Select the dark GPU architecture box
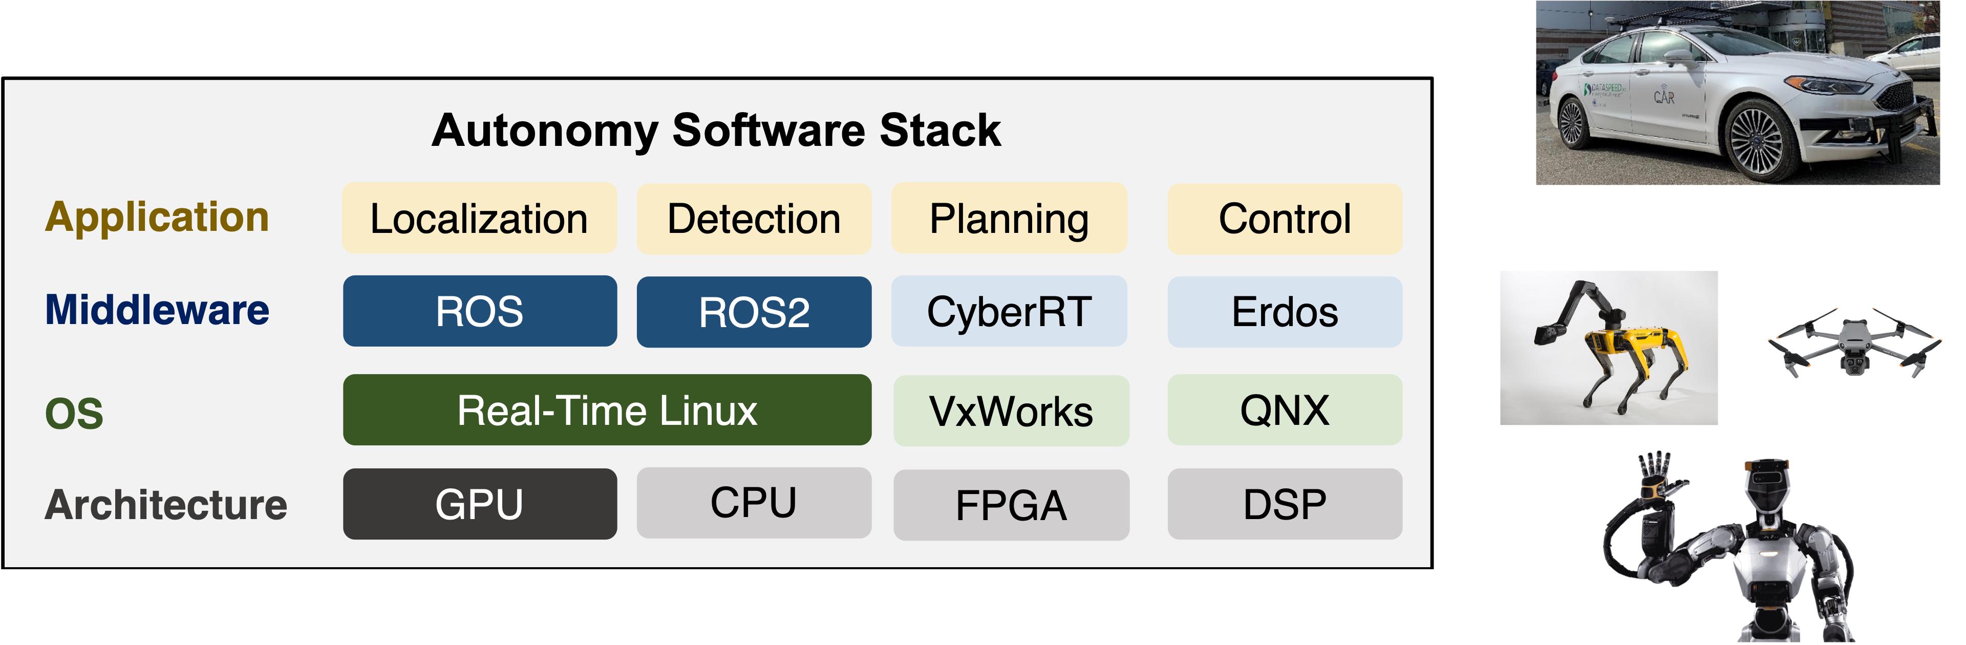This screenshot has height=645, width=1966. pos(479,504)
